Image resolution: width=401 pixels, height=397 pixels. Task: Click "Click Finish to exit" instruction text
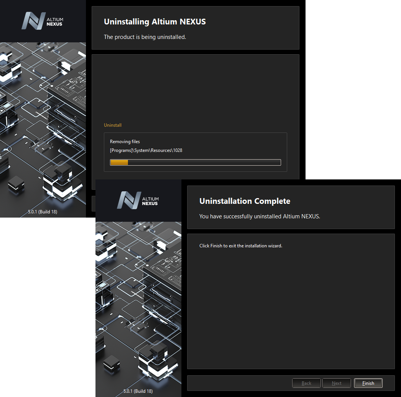point(241,246)
